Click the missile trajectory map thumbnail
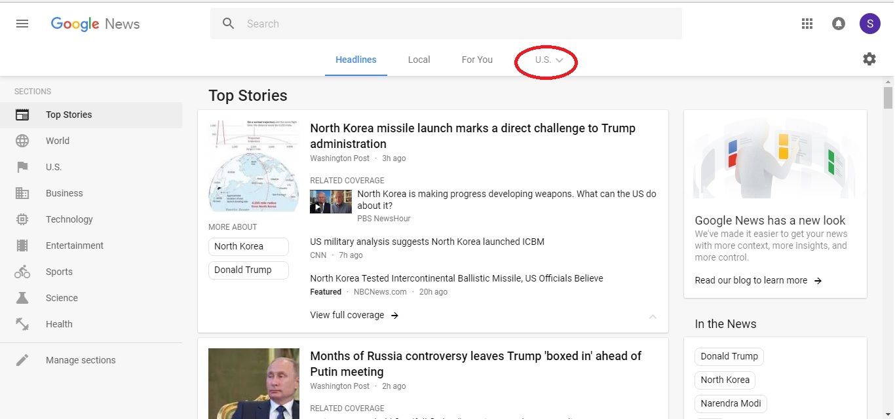The image size is (895, 419). (x=254, y=166)
